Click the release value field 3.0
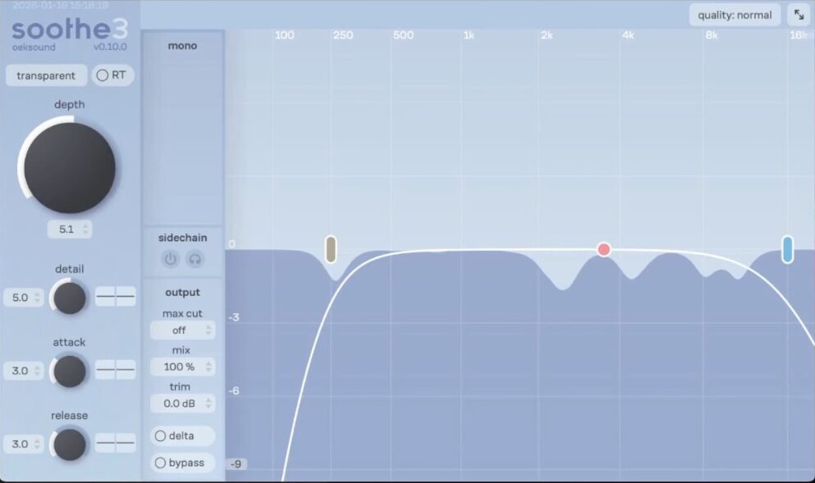Screen dimensions: 815x483 point(23,444)
